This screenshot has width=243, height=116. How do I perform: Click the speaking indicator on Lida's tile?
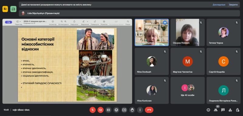point(165,22)
